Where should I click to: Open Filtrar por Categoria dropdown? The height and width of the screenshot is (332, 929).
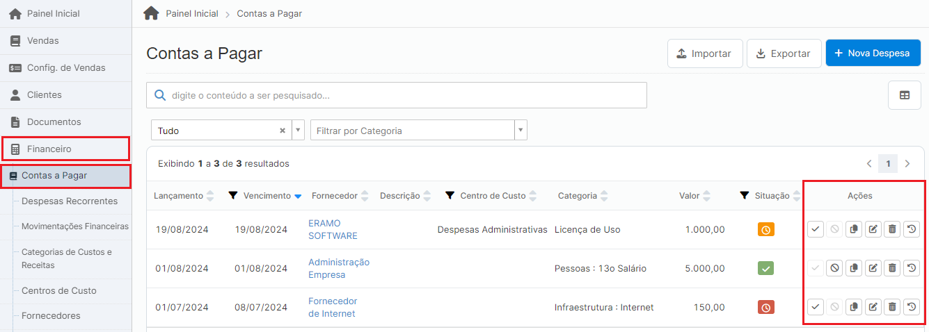coord(520,131)
